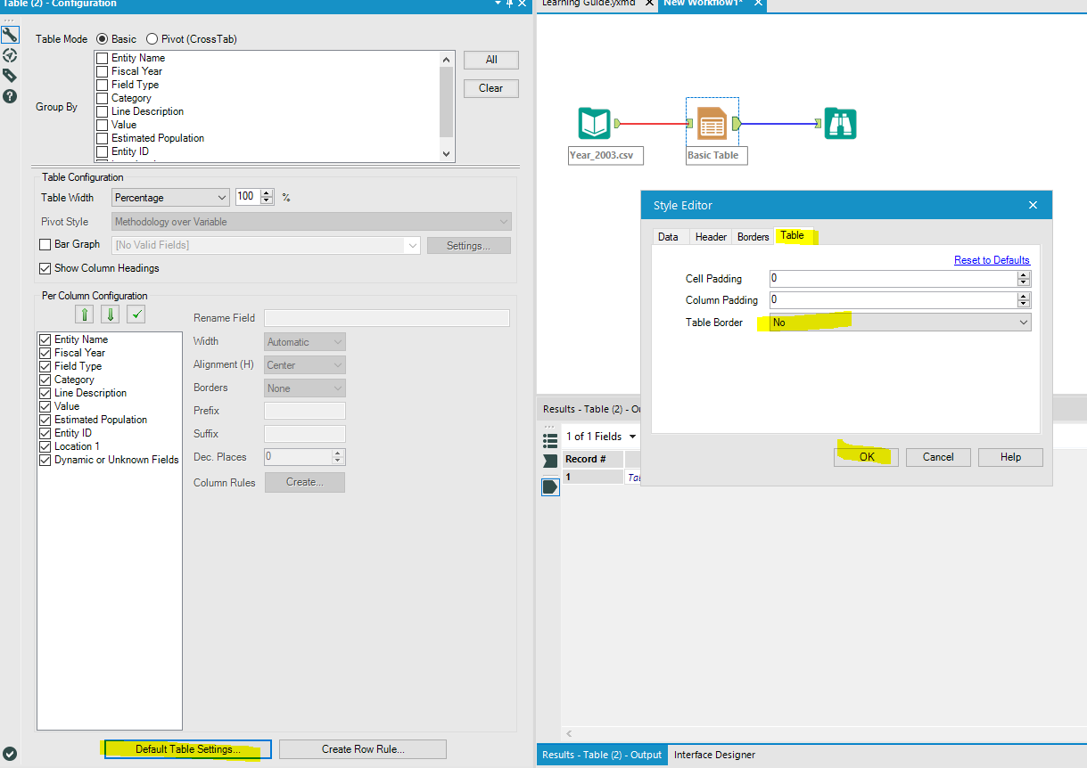Click the Default Table Settings button
The image size is (1087, 768).
pyautogui.click(x=186, y=749)
